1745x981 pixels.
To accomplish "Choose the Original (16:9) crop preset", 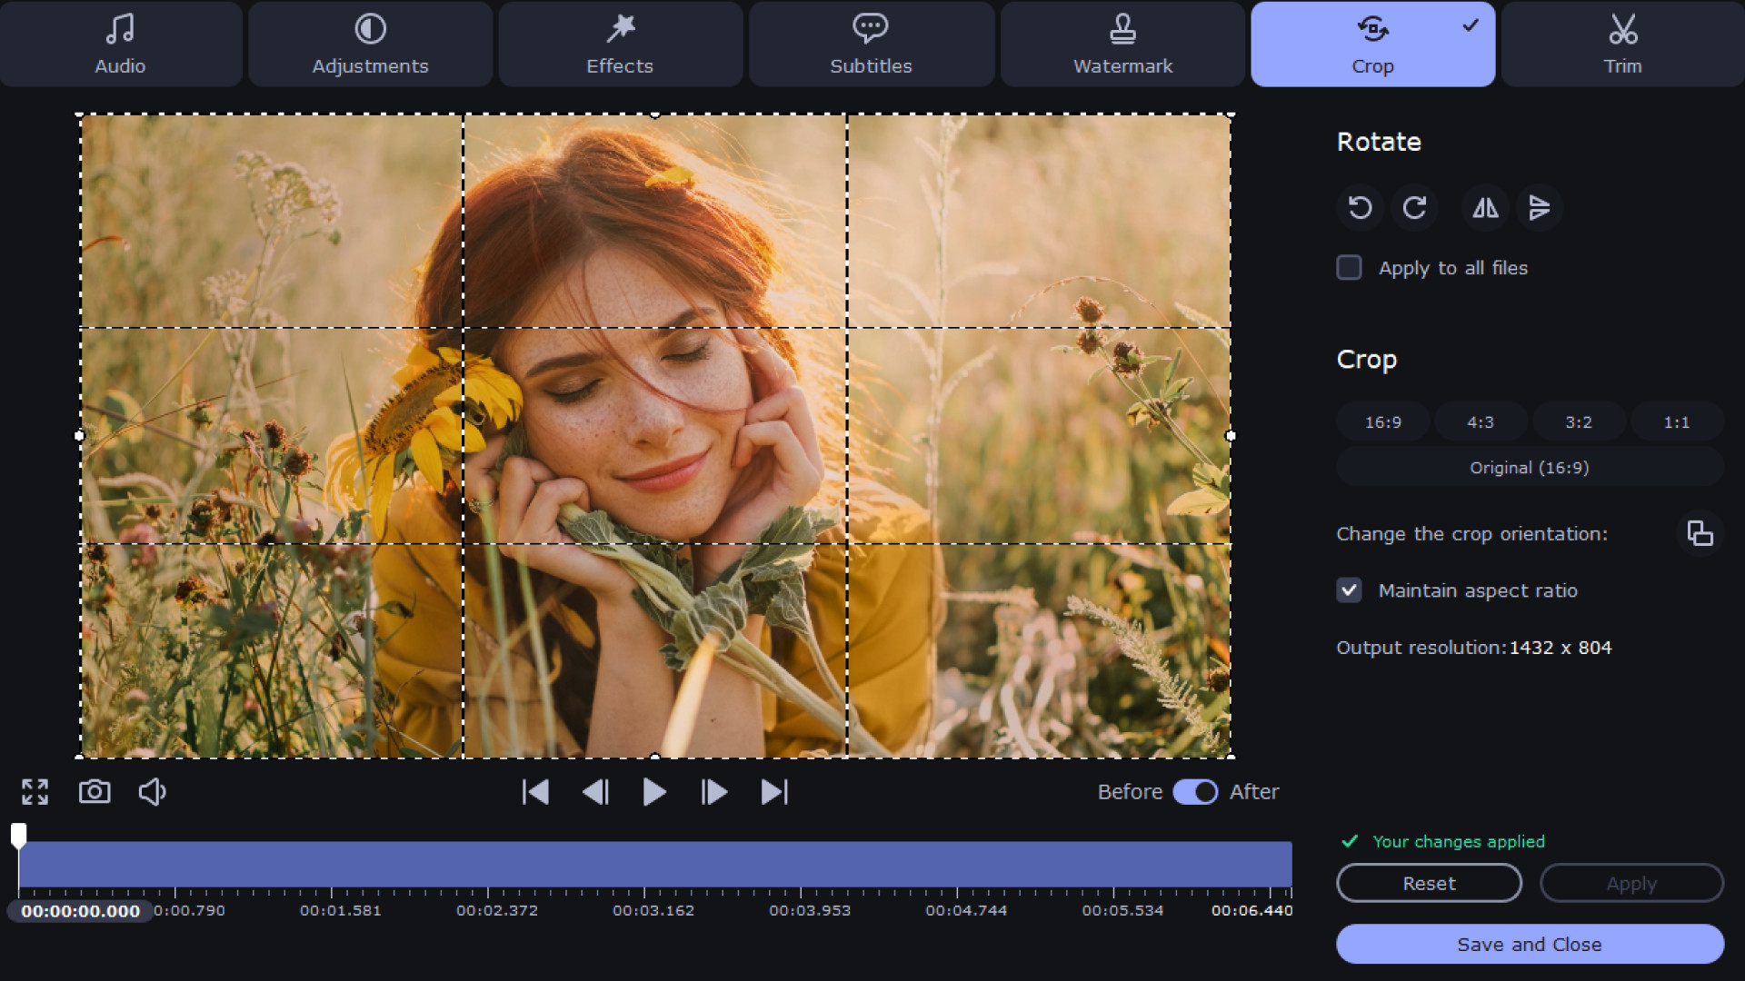I will coord(1528,467).
